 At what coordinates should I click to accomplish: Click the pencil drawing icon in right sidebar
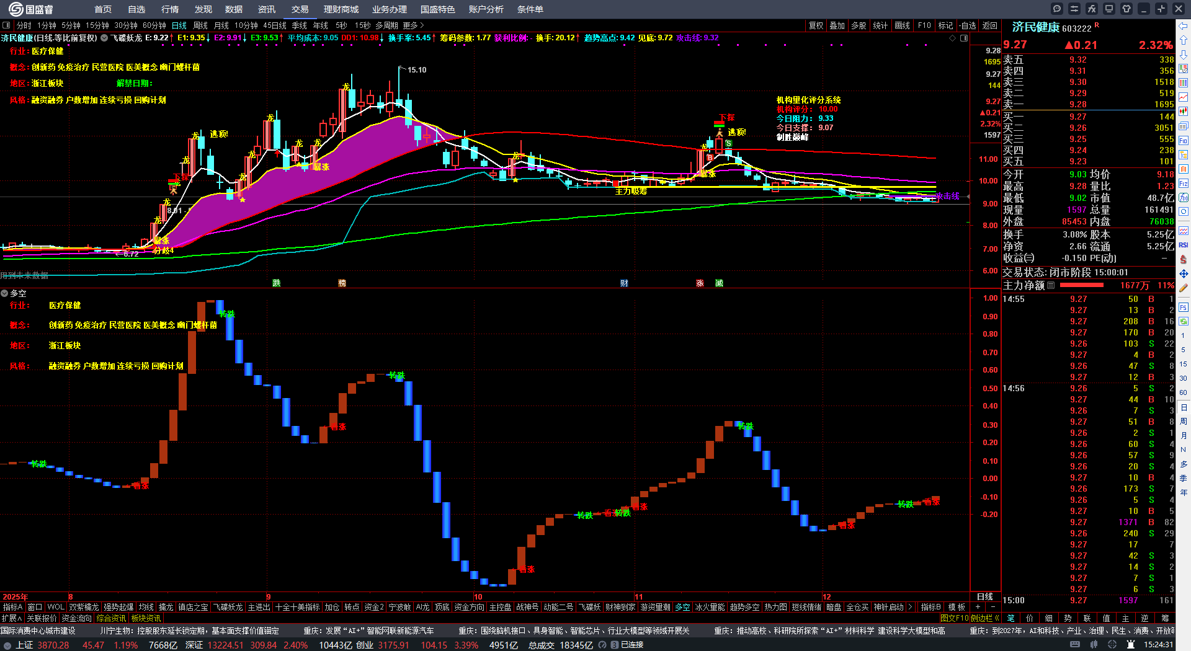pos(1184,288)
